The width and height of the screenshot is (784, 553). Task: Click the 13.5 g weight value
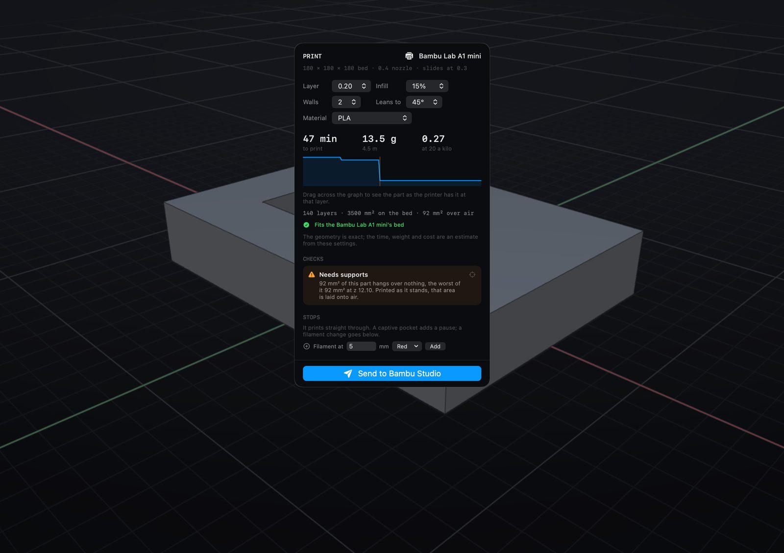point(379,139)
